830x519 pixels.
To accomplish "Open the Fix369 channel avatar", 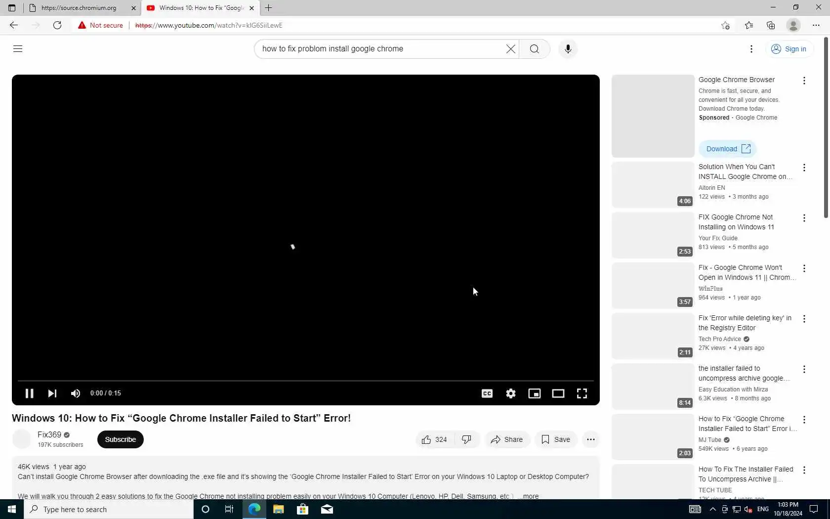I will tap(22, 439).
